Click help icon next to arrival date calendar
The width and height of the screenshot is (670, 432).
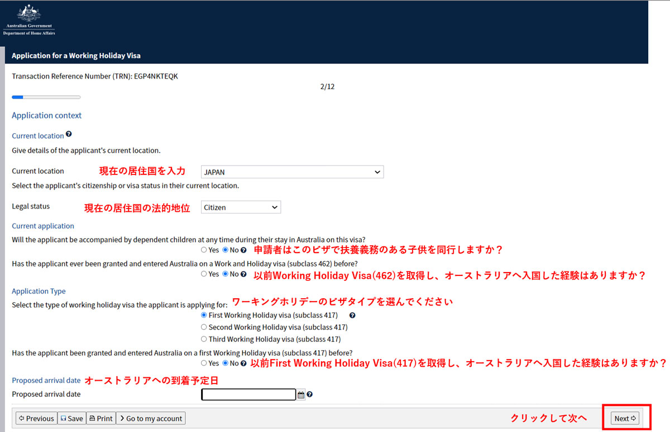coord(309,395)
